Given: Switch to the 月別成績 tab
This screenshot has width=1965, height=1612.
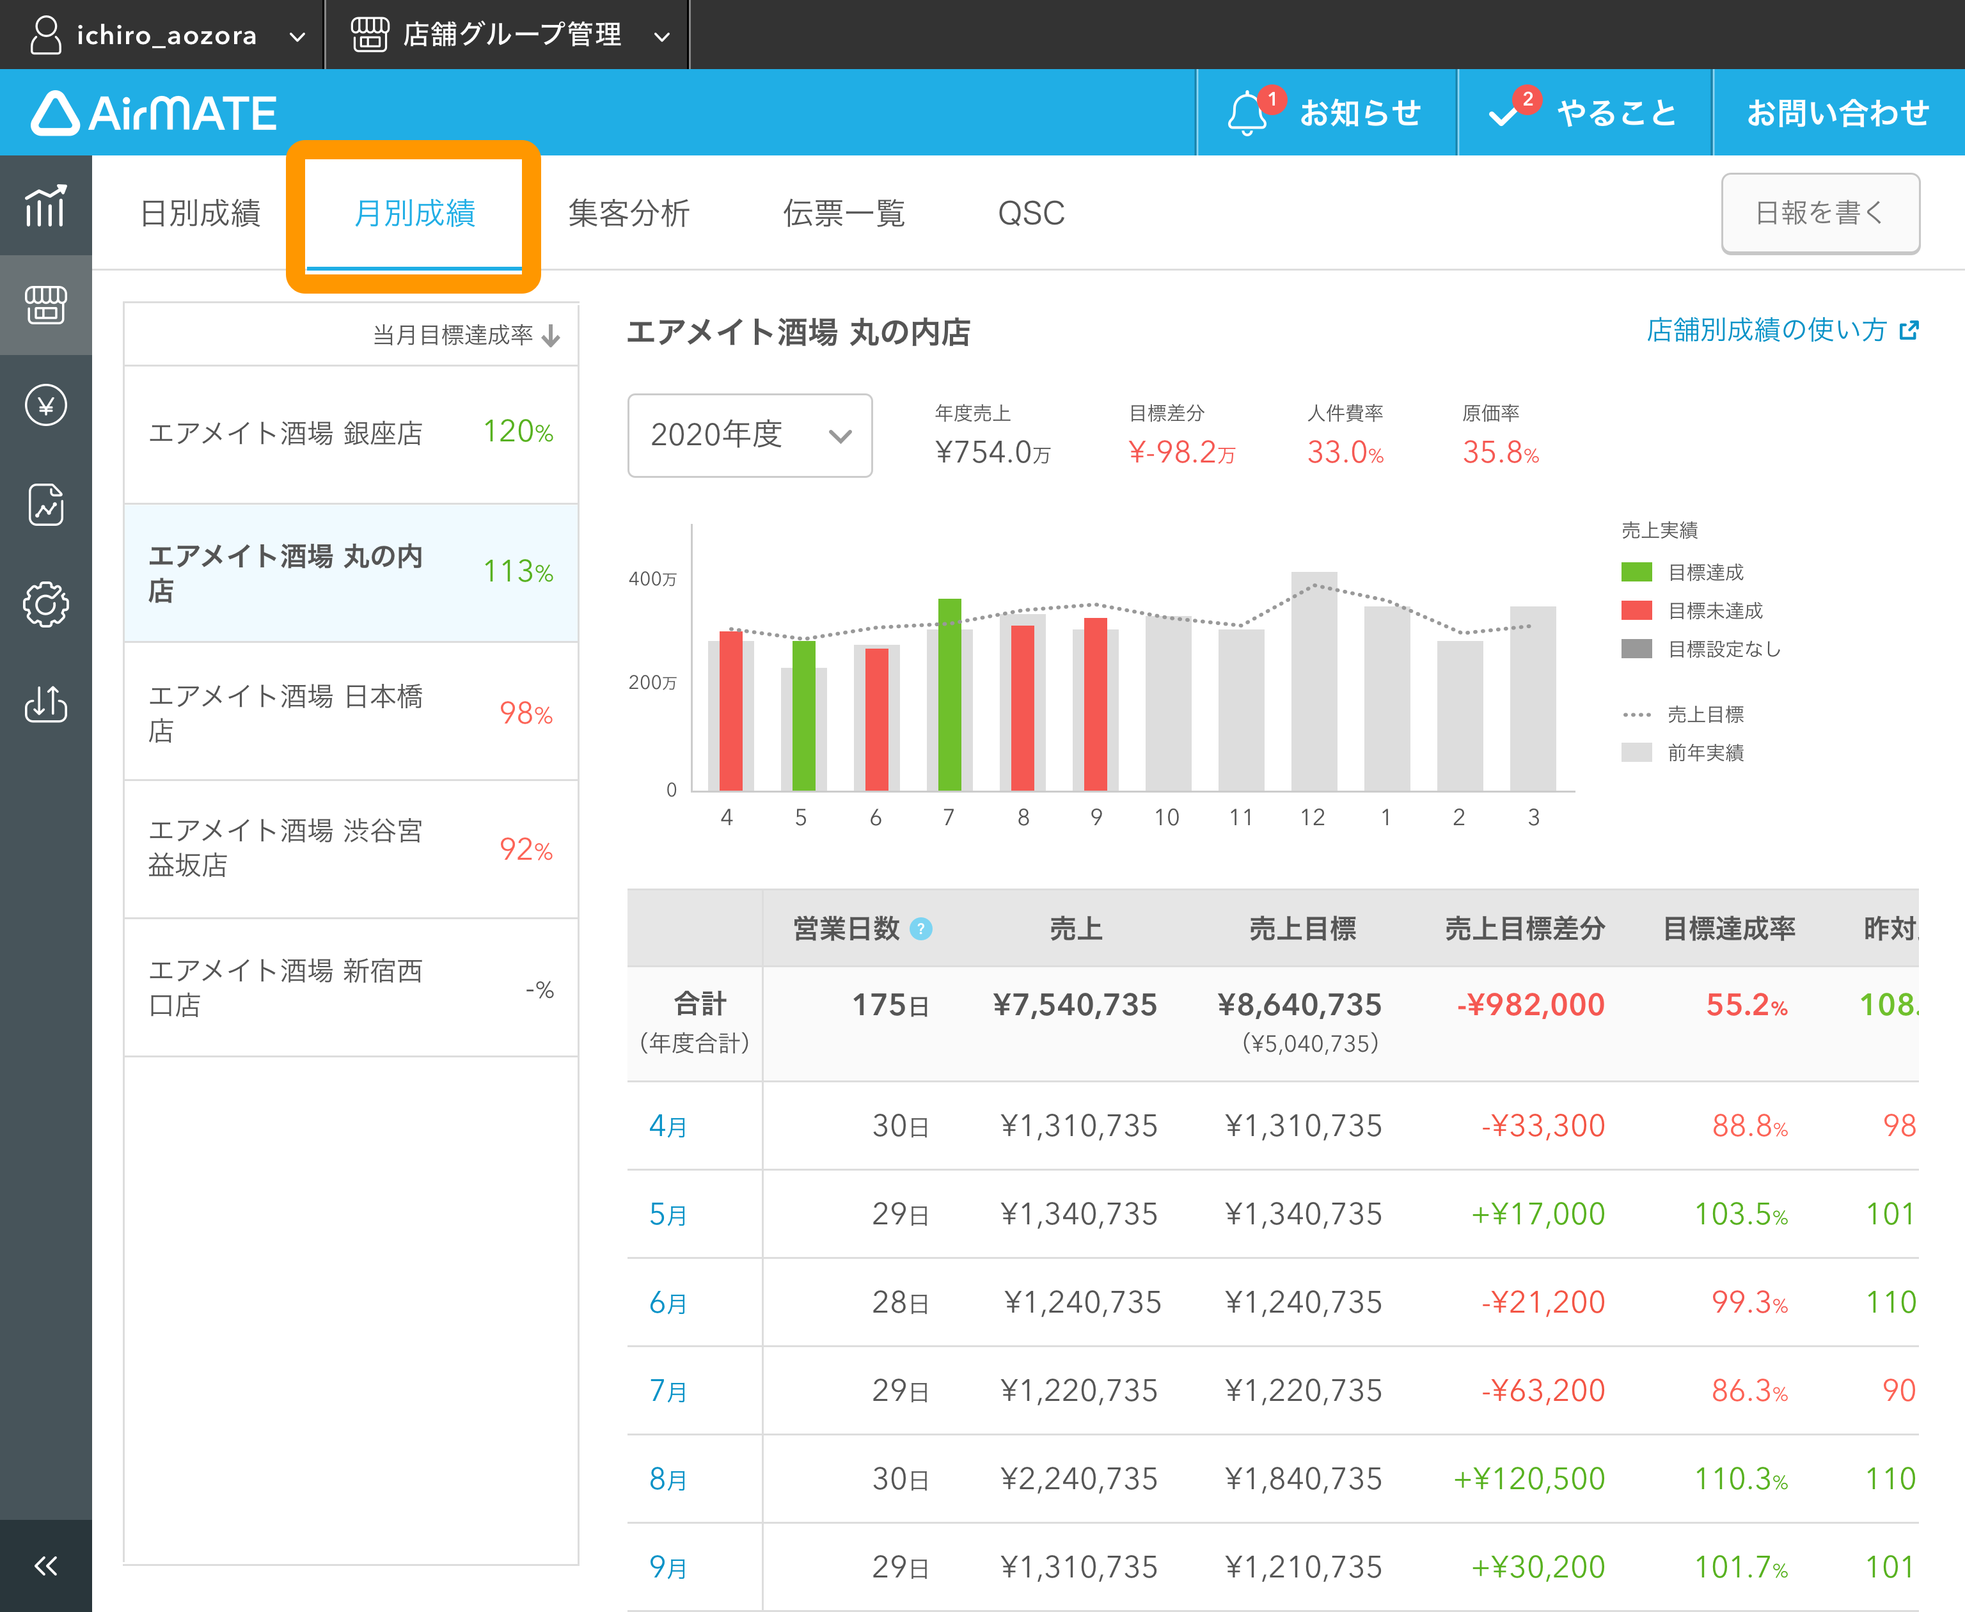Looking at the screenshot, I should (x=414, y=212).
